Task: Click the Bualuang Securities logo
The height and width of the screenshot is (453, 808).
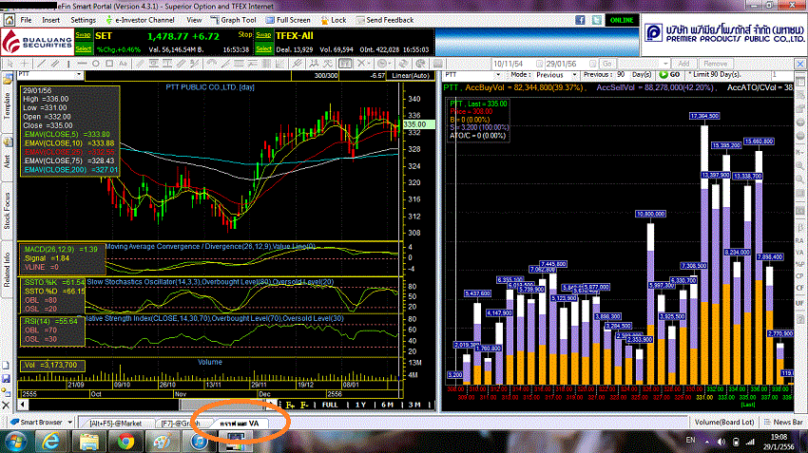Action: click(37, 42)
